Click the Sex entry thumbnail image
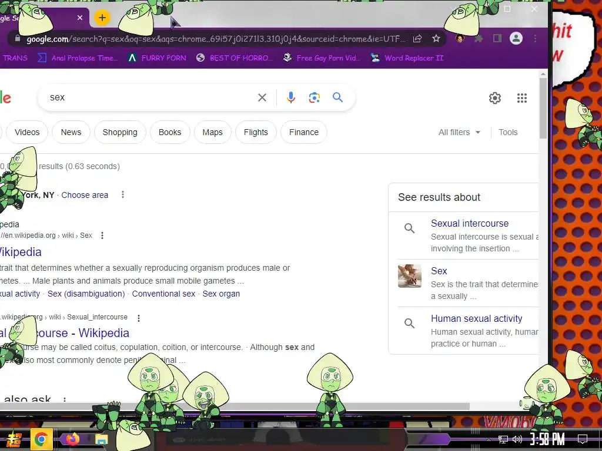The image size is (602, 451). (x=410, y=276)
